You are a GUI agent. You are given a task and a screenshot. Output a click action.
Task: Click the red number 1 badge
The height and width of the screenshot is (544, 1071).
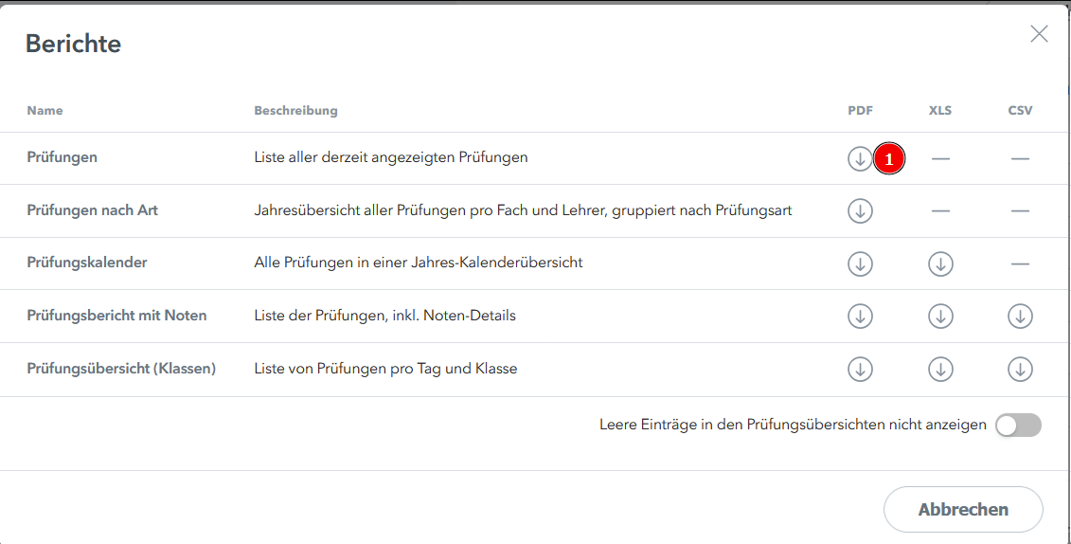click(889, 159)
